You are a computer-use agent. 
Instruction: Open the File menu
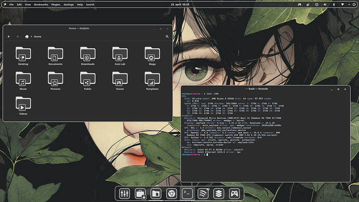[11, 4]
